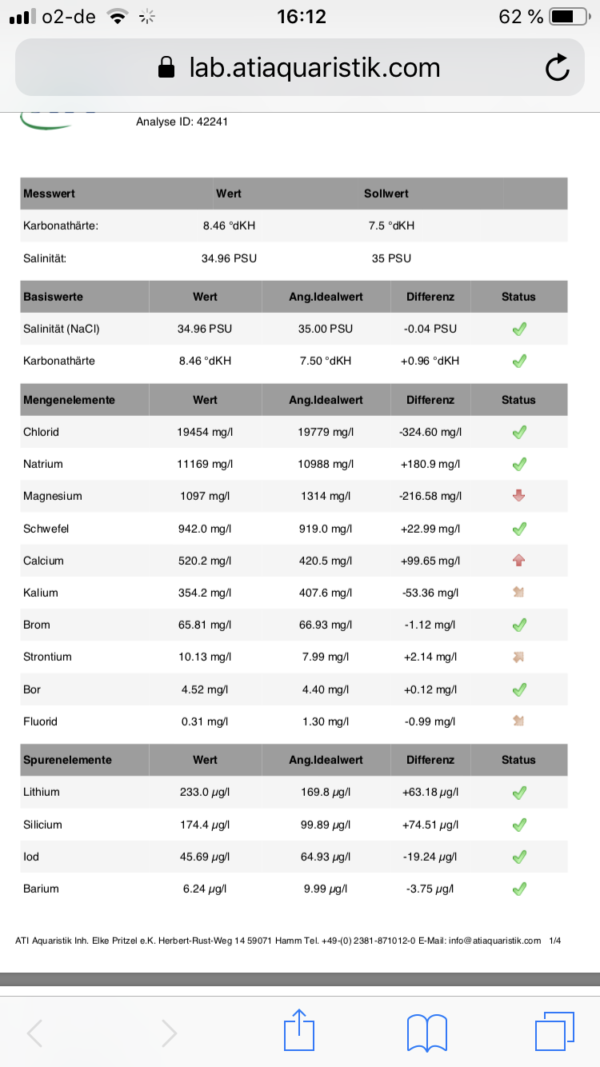
Task: Show open tabs overview icon
Action: tap(554, 1031)
